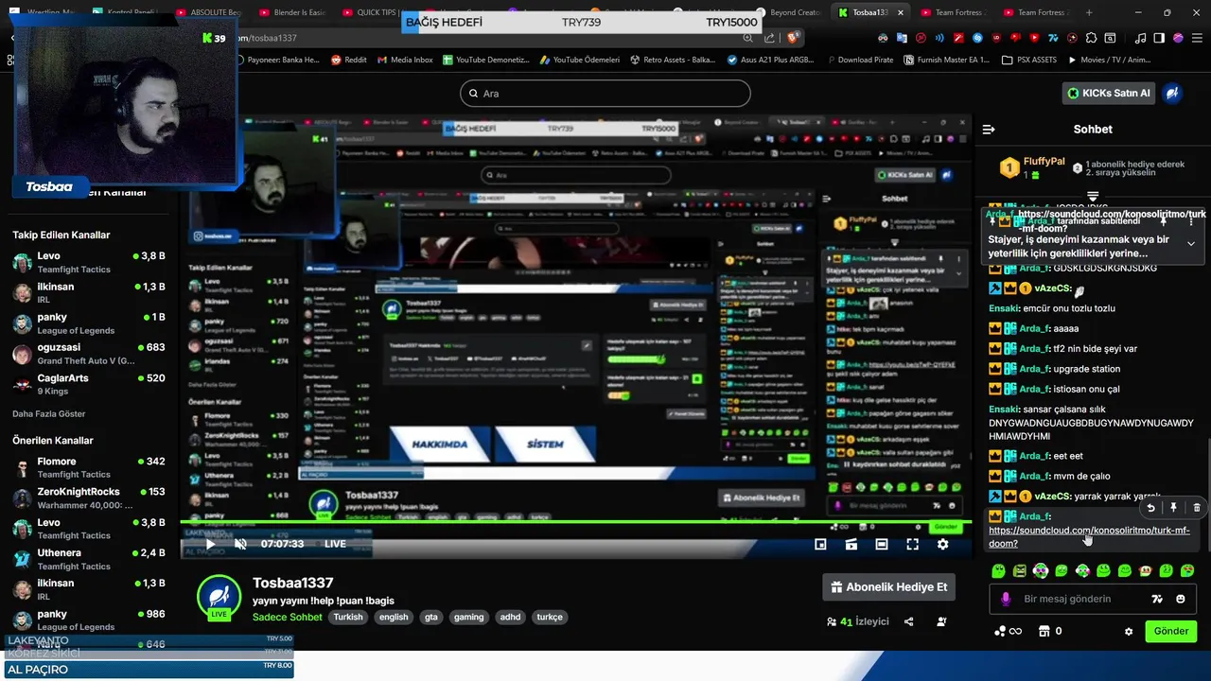
Task: Insert the angry green square emote
Action: click(1019, 570)
